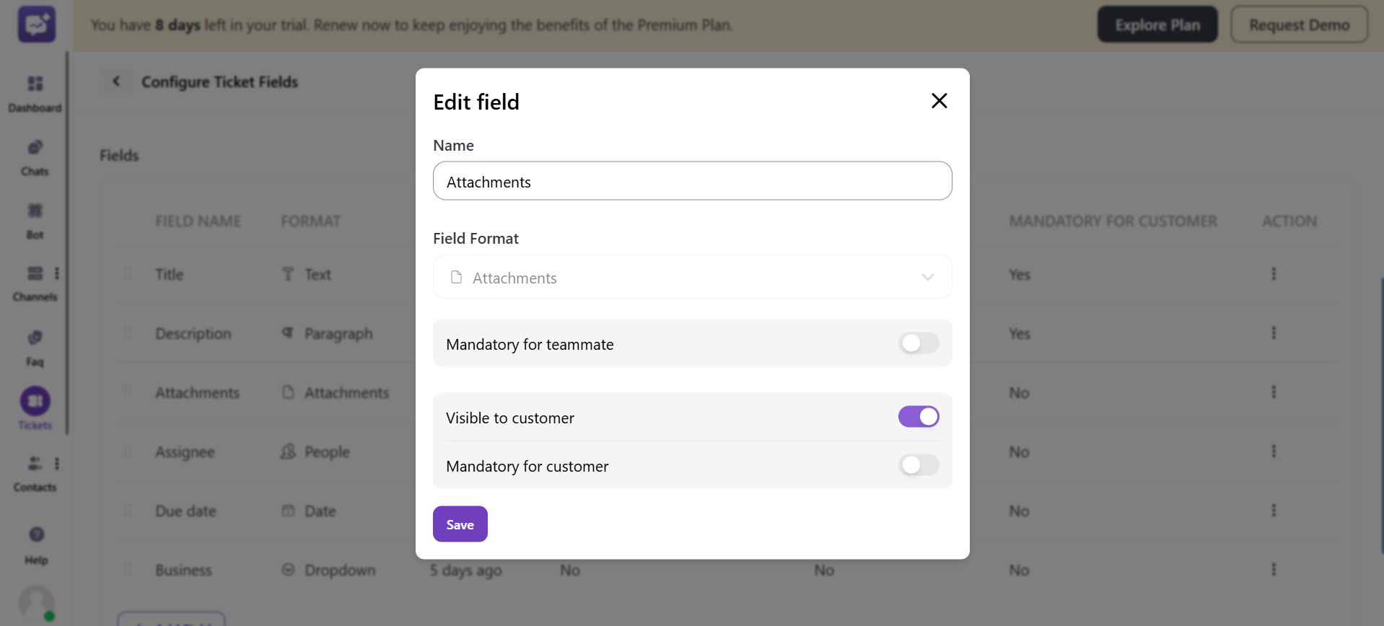Viewport: 1384px width, 626px height.
Task: Expand Contacts submenu three-dot icon
Action: (57, 463)
